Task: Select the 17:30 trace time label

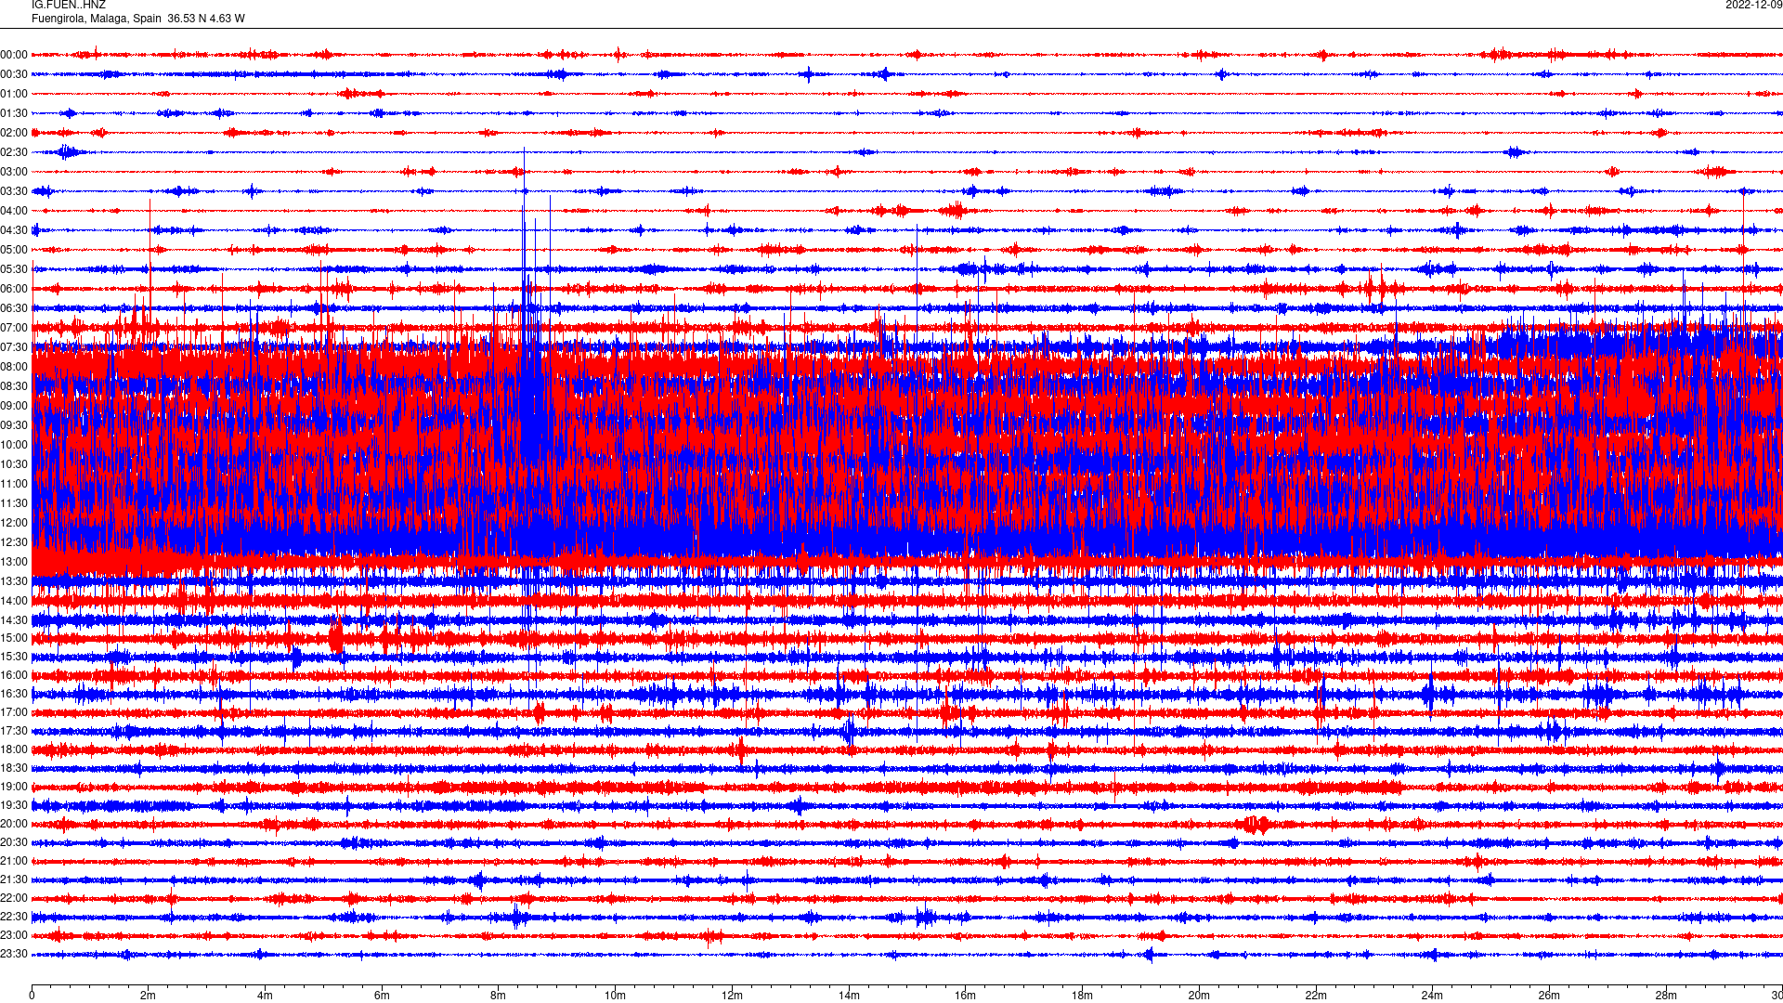Action: [14, 731]
